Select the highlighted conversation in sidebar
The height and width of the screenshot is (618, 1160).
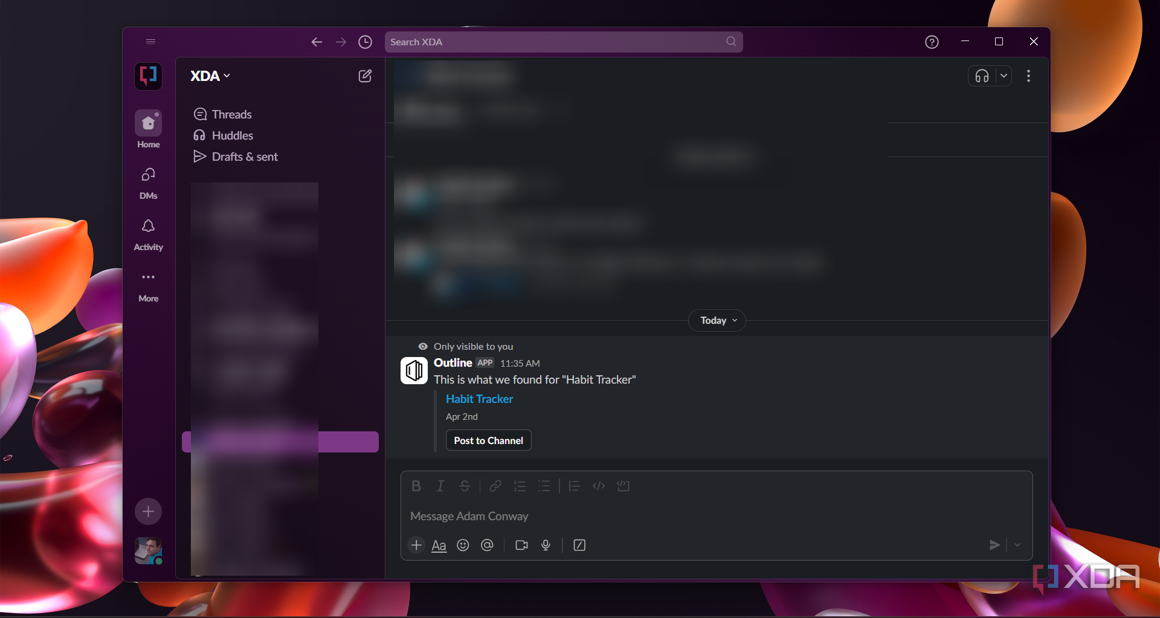[280, 442]
